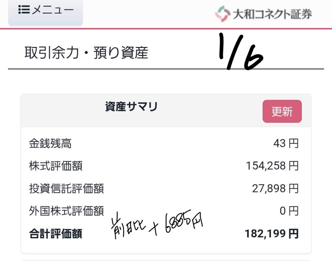Select the 株式評価額 row label

[55, 166]
